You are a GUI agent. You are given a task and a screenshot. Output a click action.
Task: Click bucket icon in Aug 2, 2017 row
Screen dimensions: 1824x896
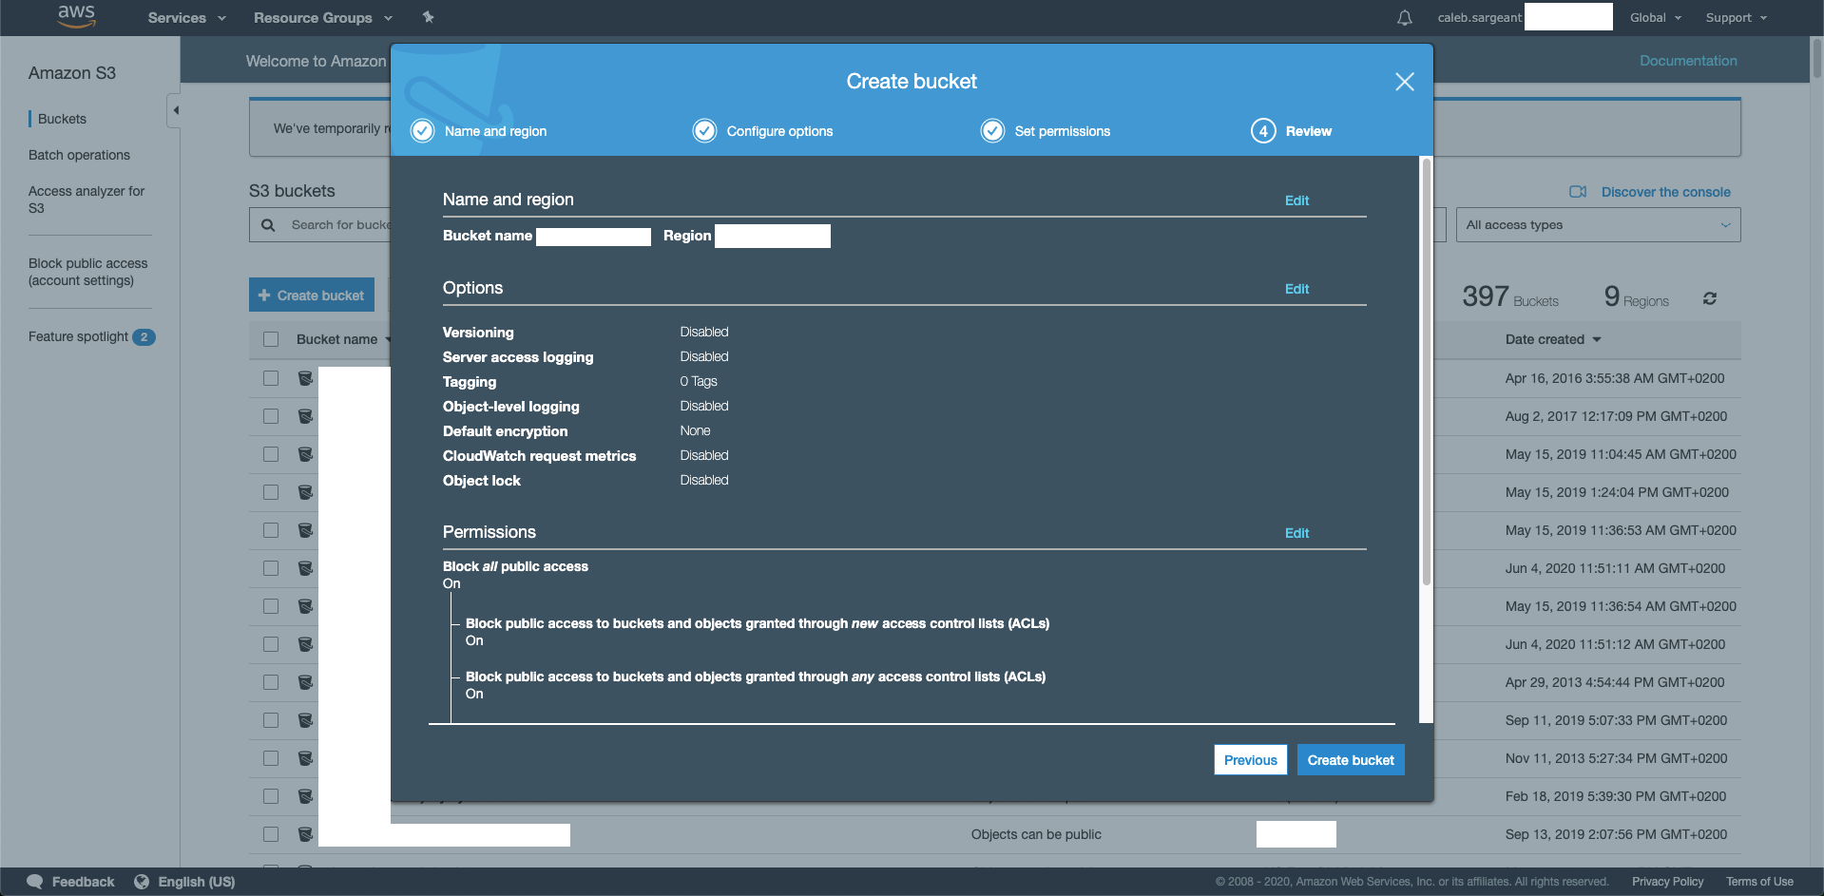[x=305, y=416]
